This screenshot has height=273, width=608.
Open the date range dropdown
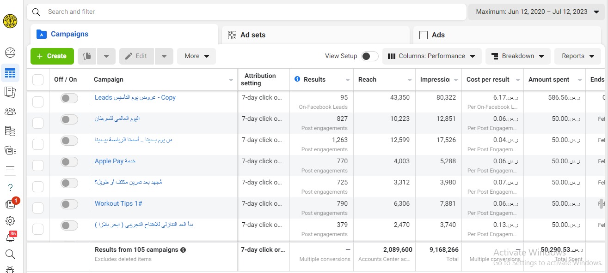(536, 12)
